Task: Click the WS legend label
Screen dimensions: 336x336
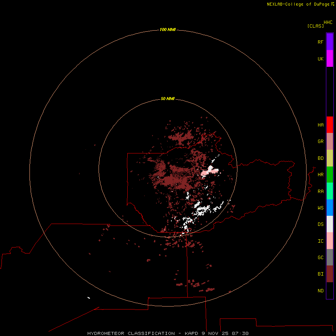Action: point(320,208)
